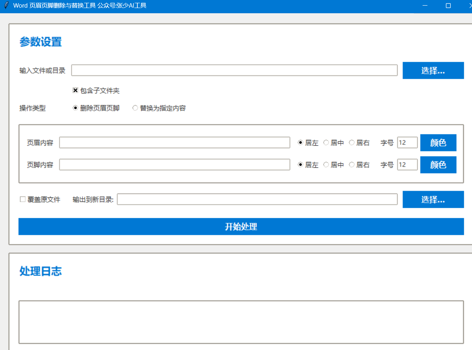
Task: Set header alignment to 居中
Action: (x=326, y=142)
